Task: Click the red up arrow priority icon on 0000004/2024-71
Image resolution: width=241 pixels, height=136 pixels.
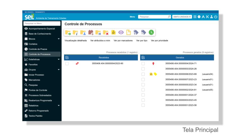Action: tap(153, 63)
